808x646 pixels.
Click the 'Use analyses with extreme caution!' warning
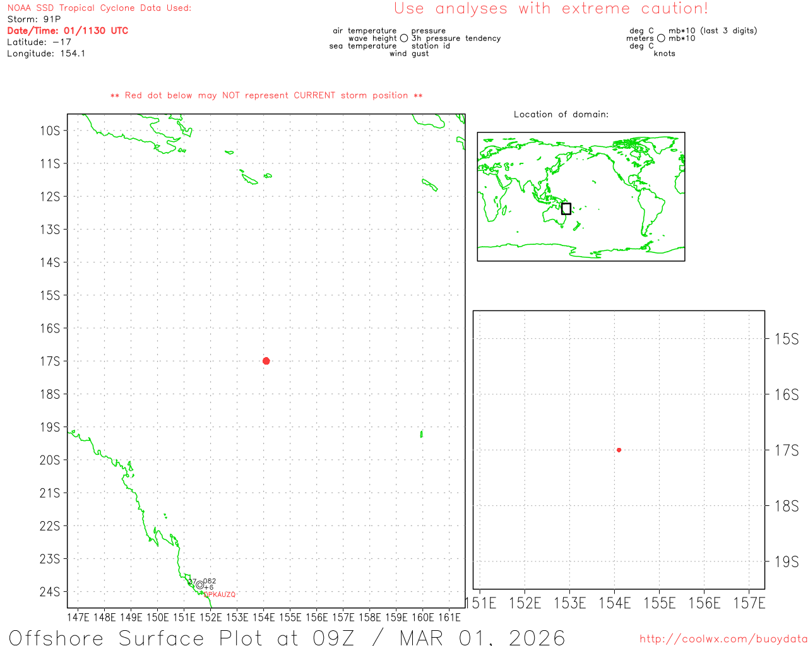(x=551, y=9)
